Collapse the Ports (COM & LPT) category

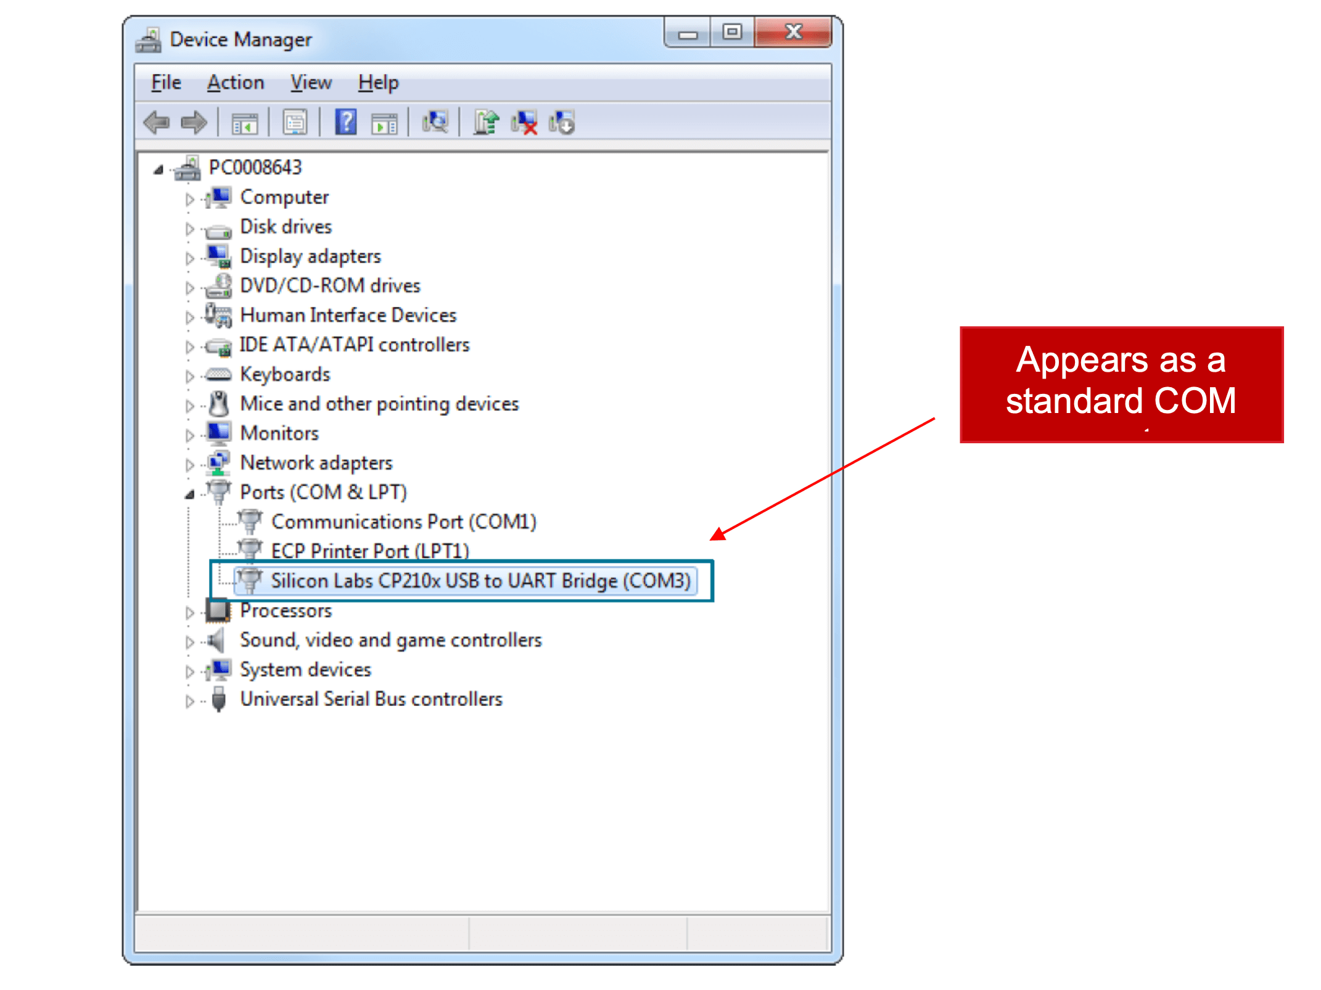pos(189,494)
